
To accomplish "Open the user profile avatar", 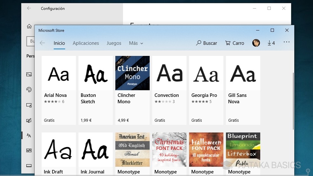I will click(x=256, y=43).
